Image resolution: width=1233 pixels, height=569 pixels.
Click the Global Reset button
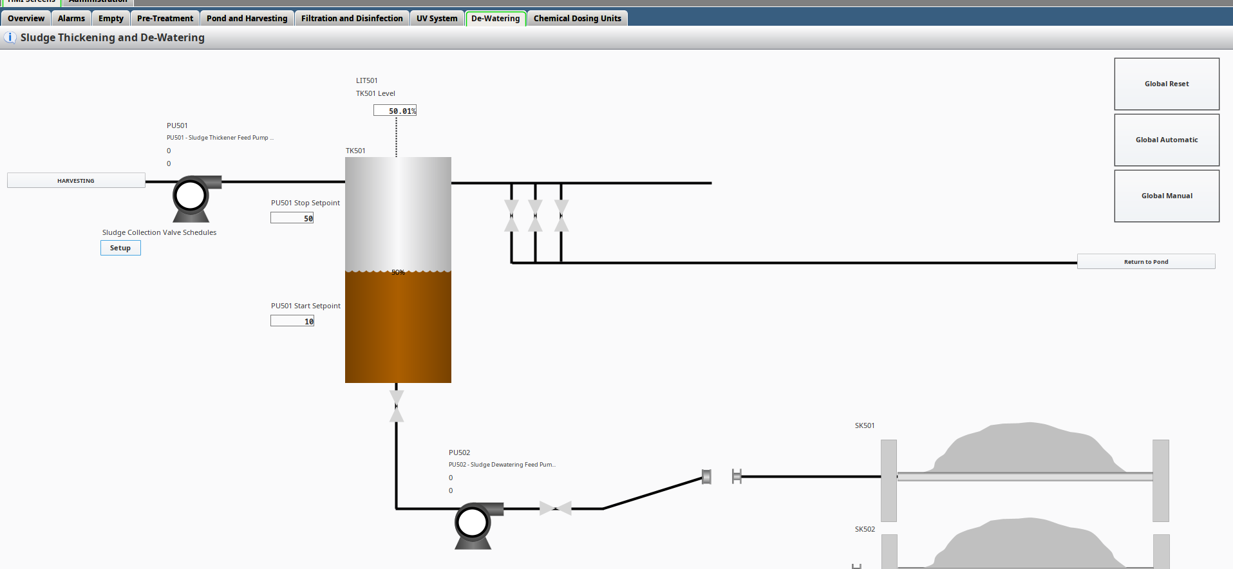point(1167,84)
